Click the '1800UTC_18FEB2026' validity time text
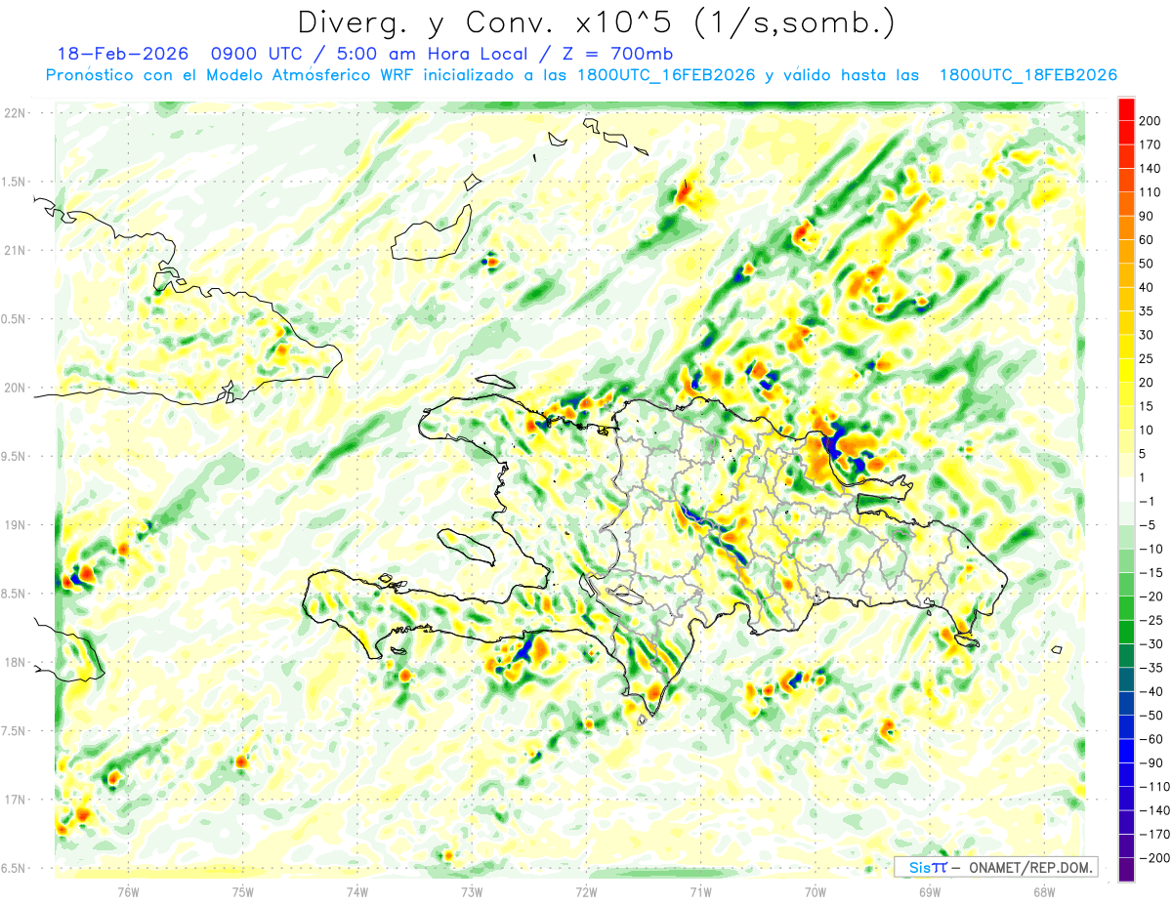 pos(1027,76)
